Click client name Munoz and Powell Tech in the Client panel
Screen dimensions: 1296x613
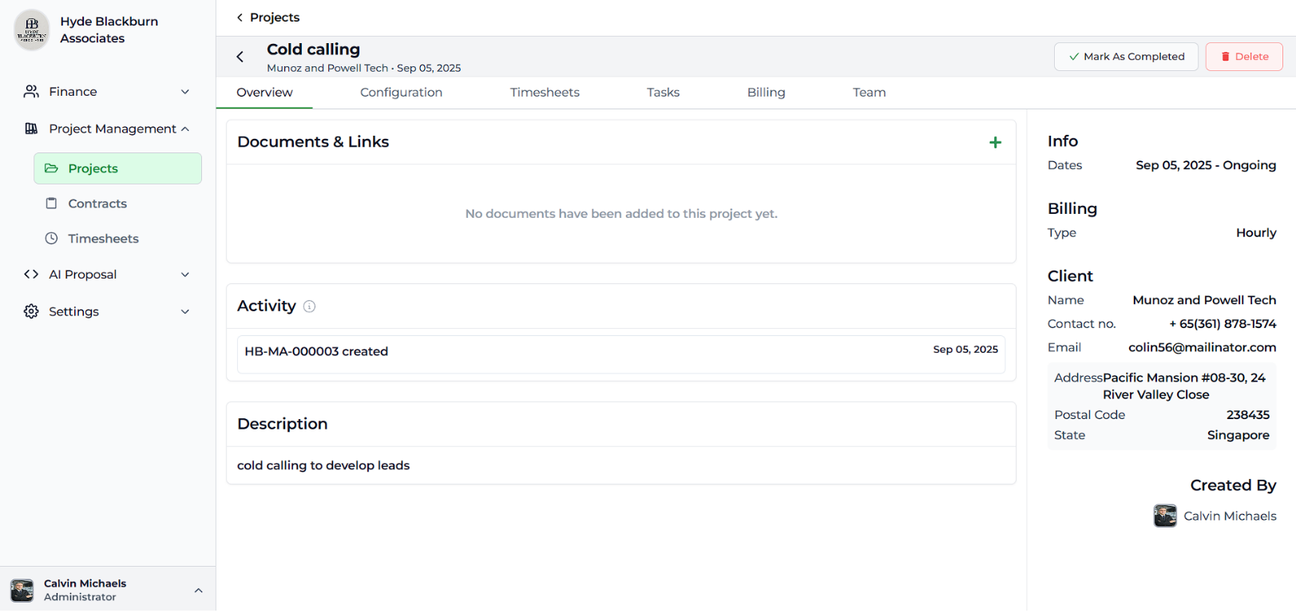tap(1204, 300)
